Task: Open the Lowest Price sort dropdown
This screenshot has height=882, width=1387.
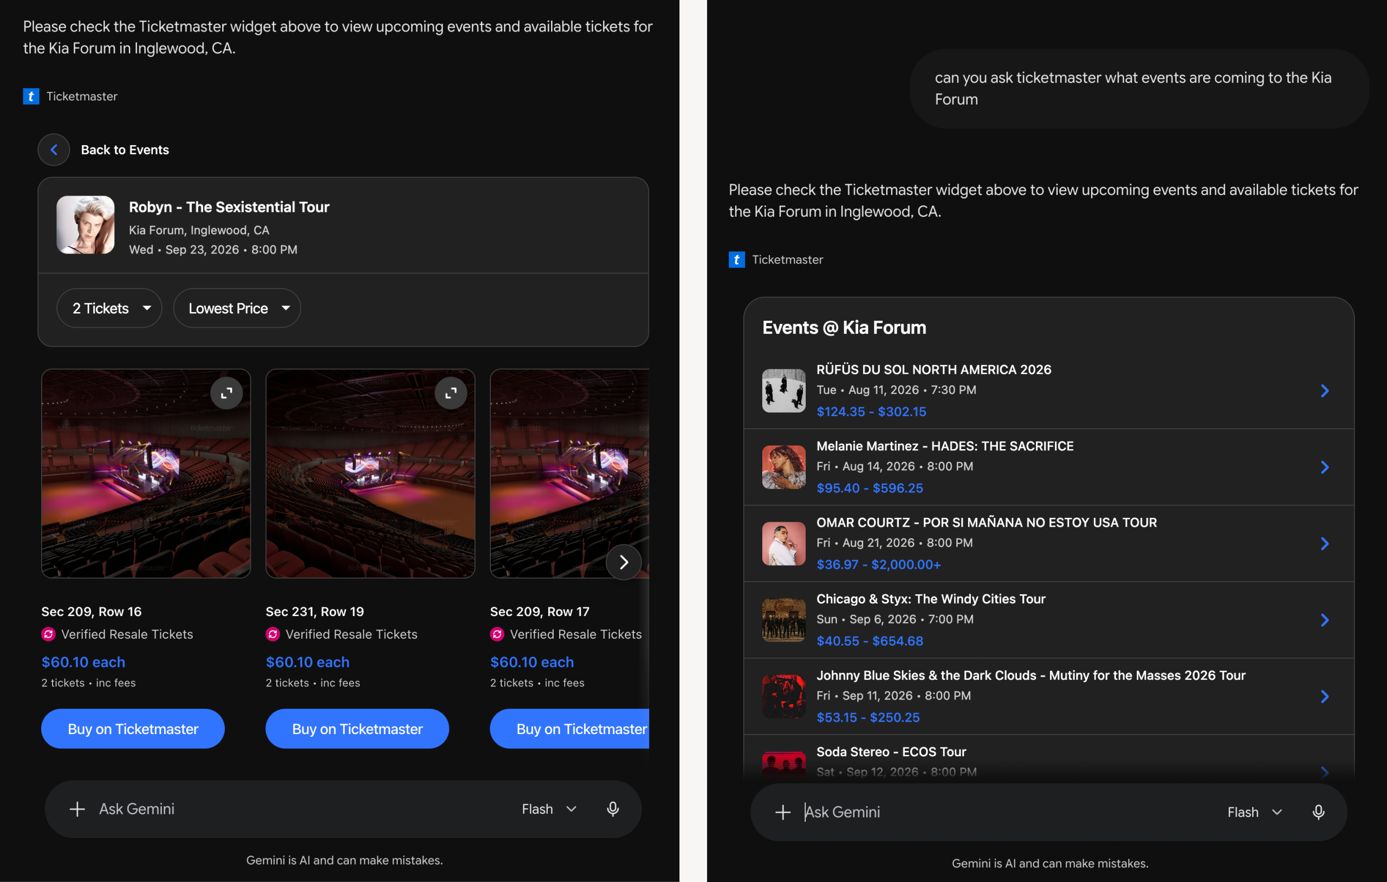Action: pos(237,308)
